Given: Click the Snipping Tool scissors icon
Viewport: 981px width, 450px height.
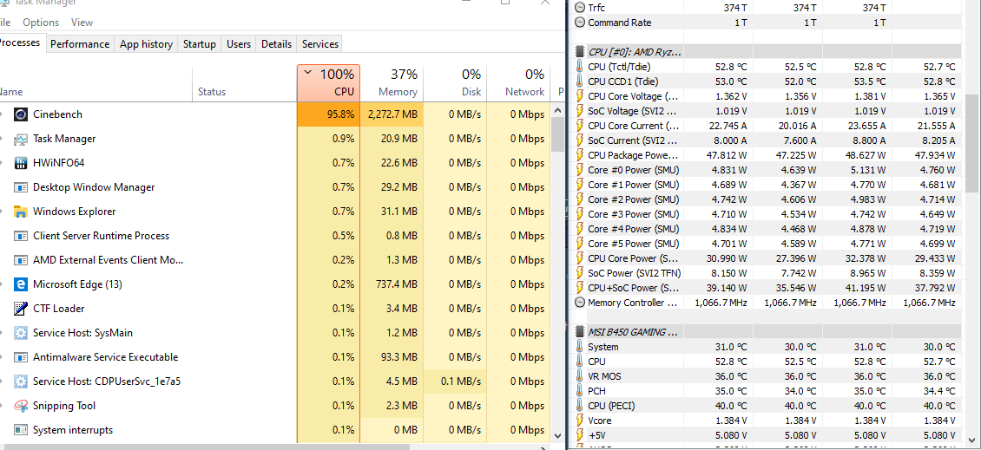Looking at the screenshot, I should pos(21,407).
